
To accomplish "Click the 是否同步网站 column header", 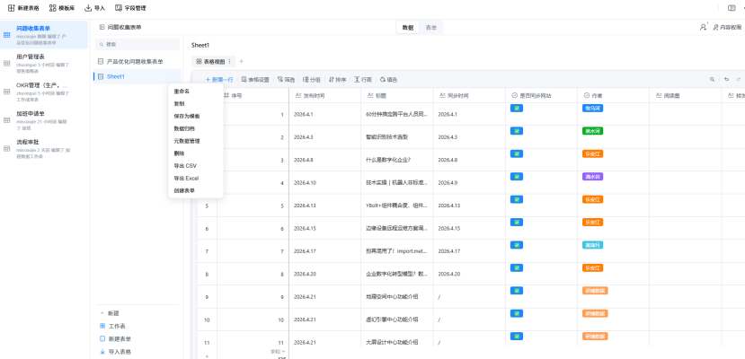I will click(x=541, y=95).
